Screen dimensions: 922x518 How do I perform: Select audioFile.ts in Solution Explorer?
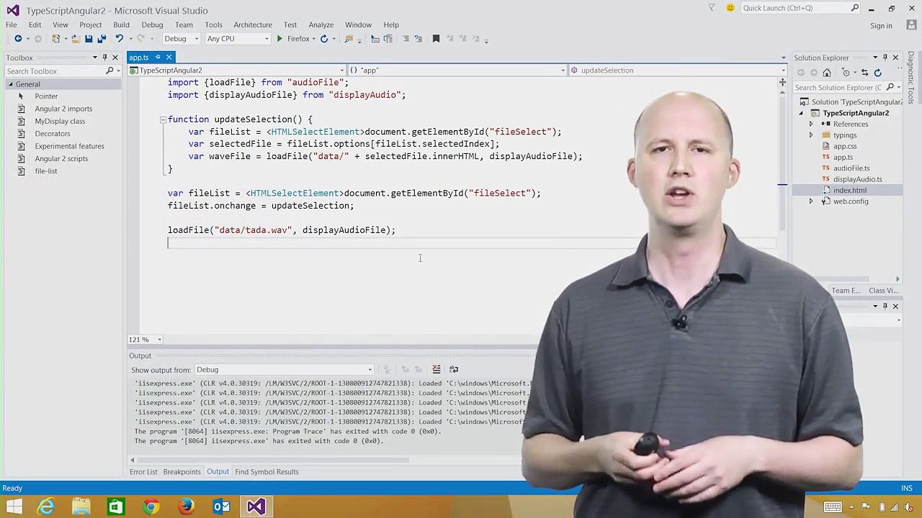click(851, 168)
